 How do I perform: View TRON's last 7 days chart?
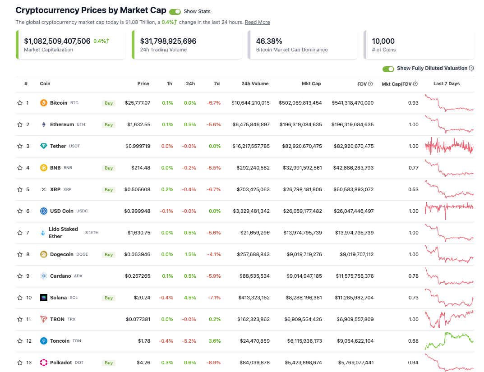click(449, 319)
